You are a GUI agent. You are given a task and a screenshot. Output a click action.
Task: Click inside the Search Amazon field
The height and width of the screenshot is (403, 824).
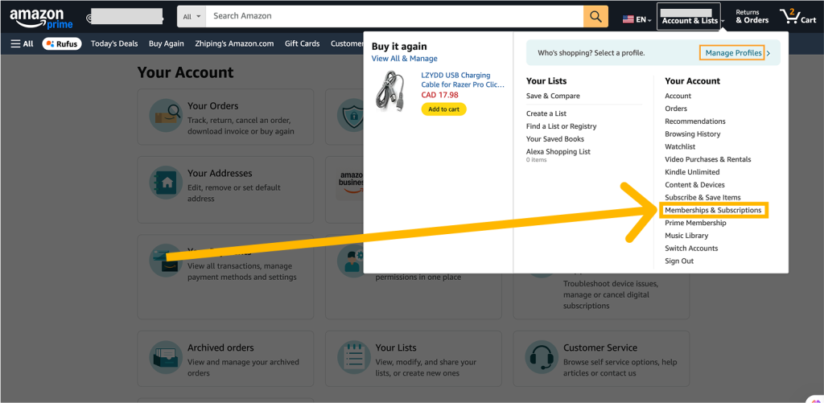(394, 16)
